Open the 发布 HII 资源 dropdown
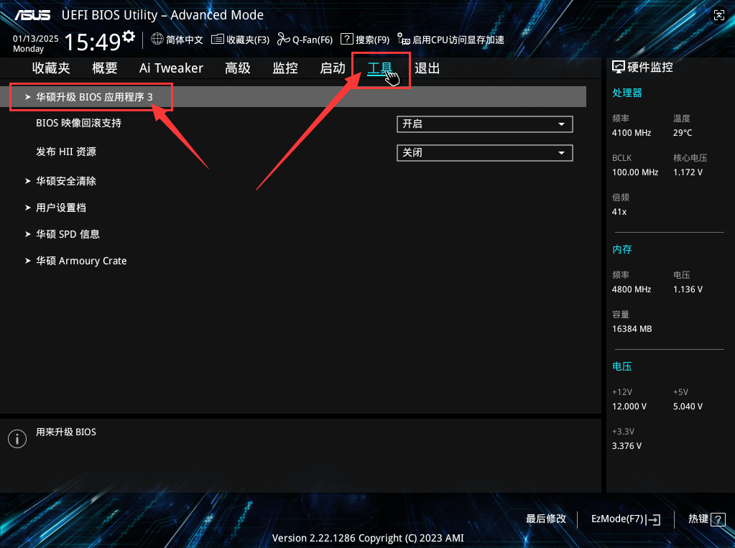This screenshot has width=735, height=548. point(484,153)
